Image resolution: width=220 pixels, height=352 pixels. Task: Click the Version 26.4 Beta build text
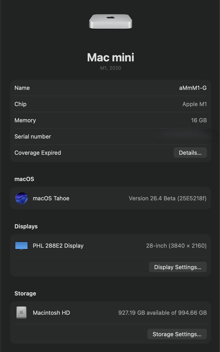click(167, 198)
